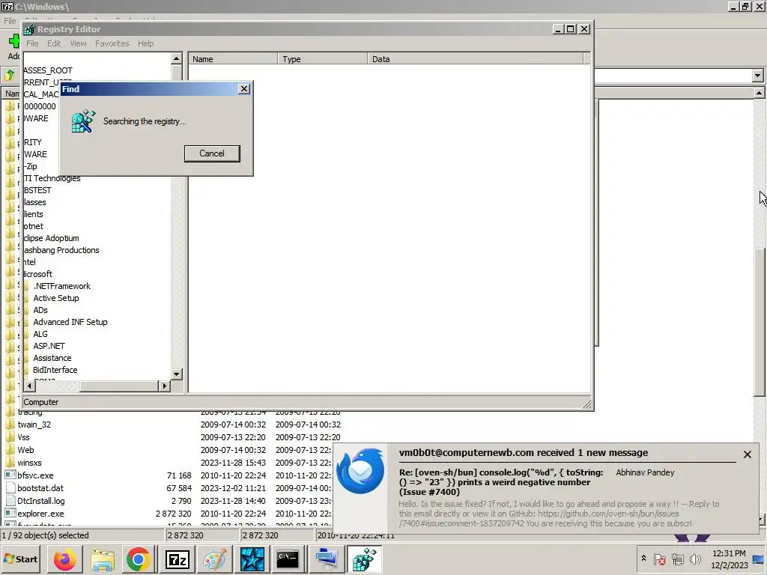Open Google Chrome from the taskbar
Image resolution: width=767 pixels, height=575 pixels.
pyautogui.click(x=138, y=559)
